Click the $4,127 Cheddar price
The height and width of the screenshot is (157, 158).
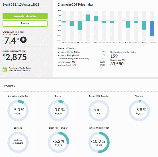pos(139,114)
